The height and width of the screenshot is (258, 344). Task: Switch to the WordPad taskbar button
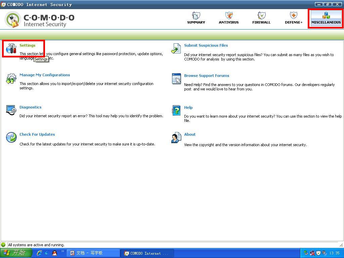coord(93,253)
